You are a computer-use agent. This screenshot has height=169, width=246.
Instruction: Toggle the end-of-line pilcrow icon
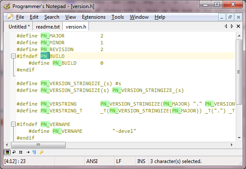pos(34,152)
